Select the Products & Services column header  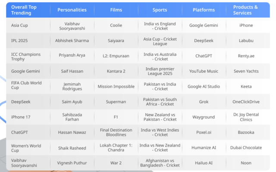(x=246, y=9)
